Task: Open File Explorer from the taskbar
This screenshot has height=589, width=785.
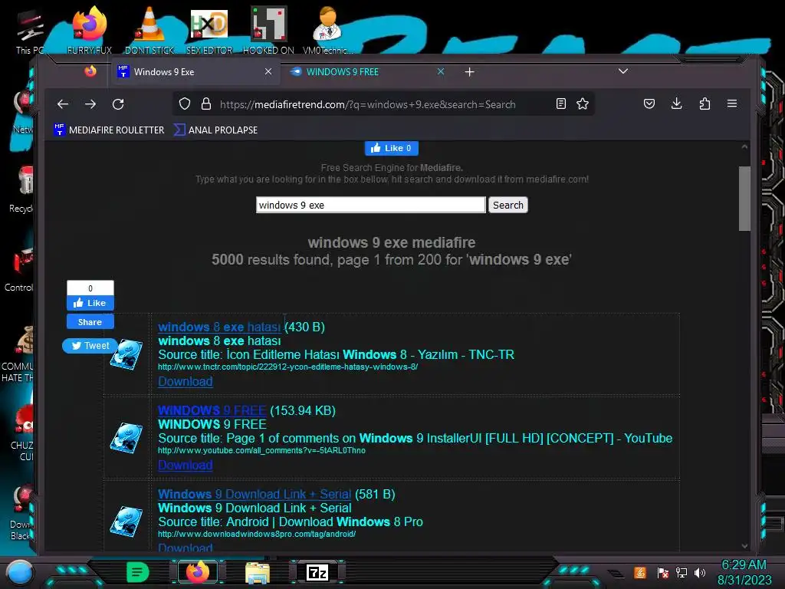Action: [x=258, y=572]
